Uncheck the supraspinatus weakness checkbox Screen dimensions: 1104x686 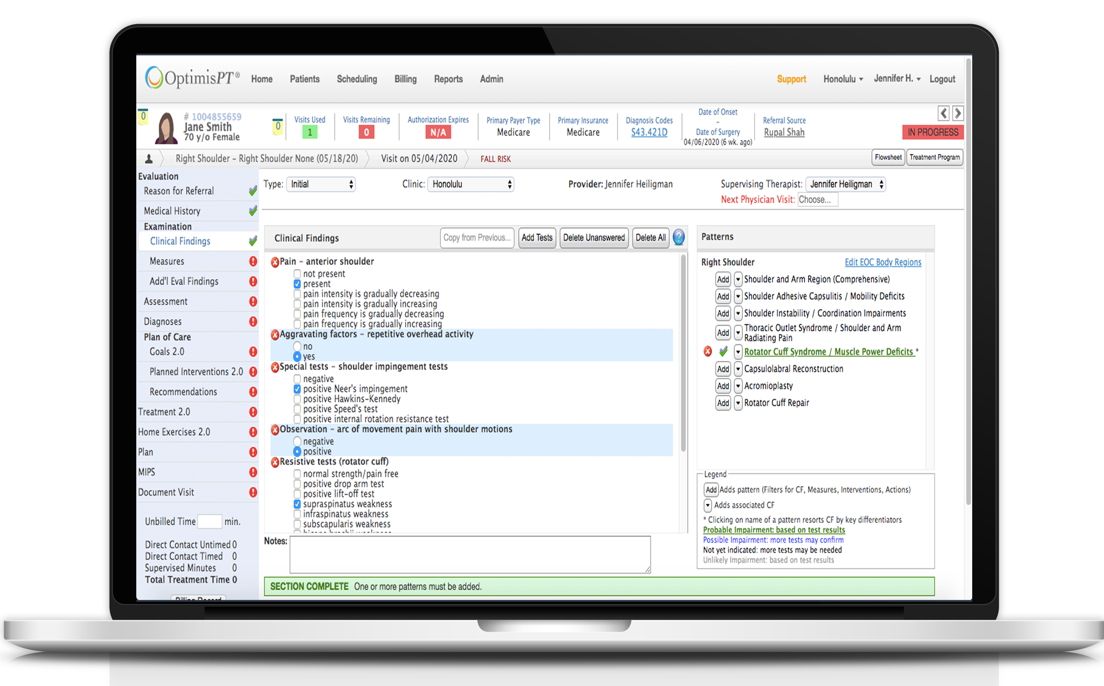tap(297, 504)
